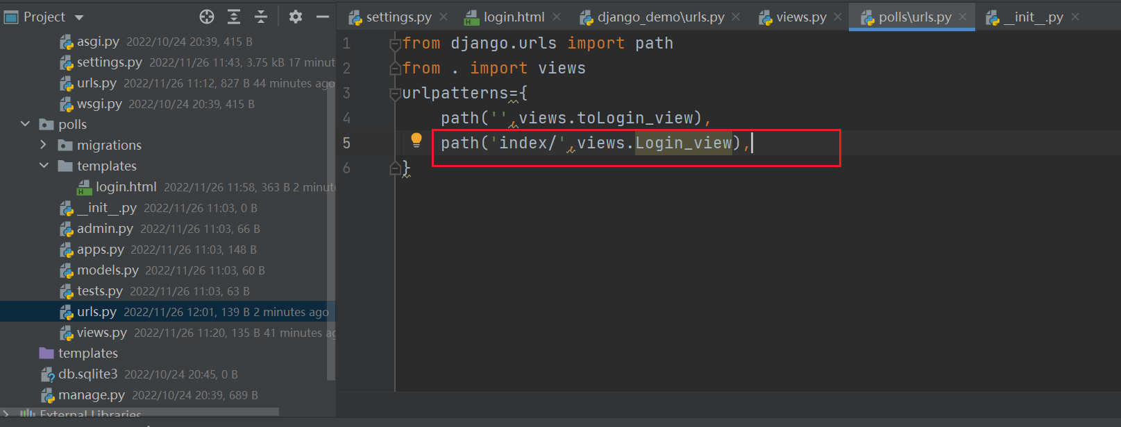Close the views.py tab
Image resolution: width=1121 pixels, height=427 pixels.
coord(838,17)
